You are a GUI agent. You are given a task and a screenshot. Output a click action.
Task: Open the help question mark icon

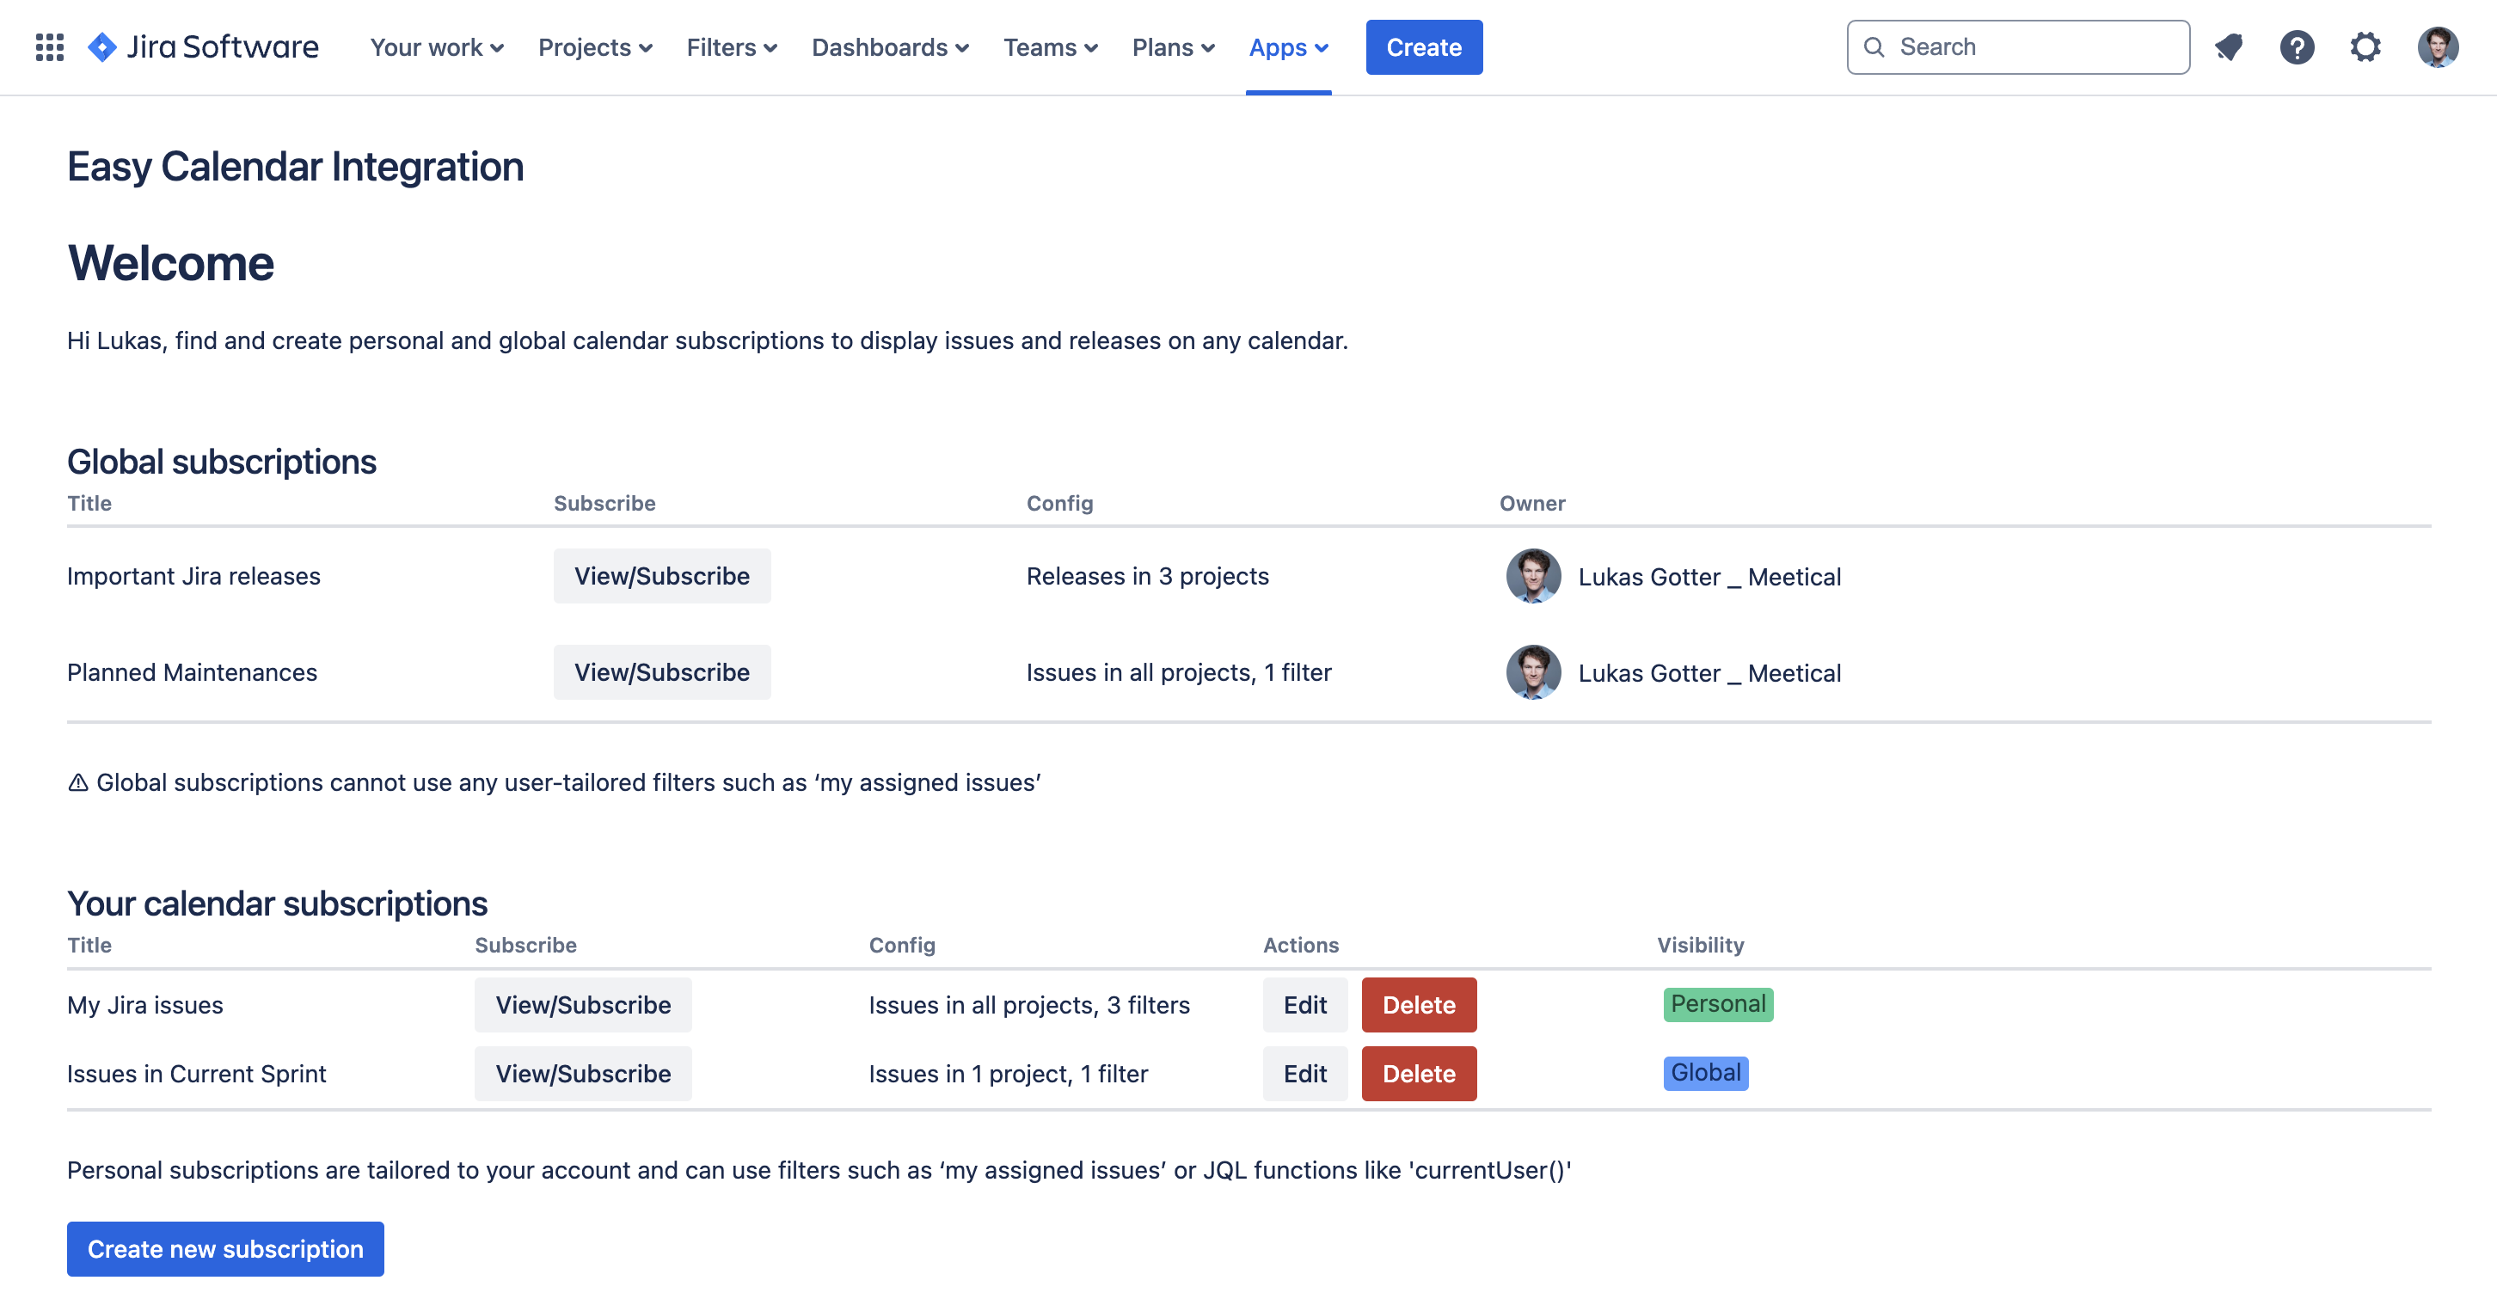point(2297,46)
